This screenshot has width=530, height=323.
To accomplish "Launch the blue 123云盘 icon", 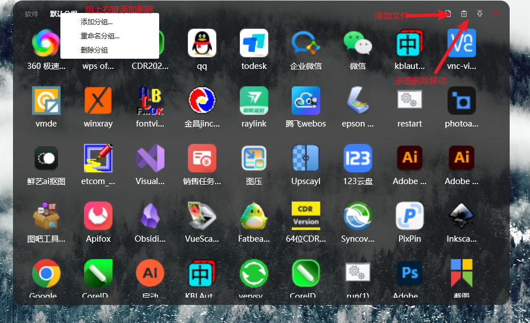I will [x=358, y=158].
